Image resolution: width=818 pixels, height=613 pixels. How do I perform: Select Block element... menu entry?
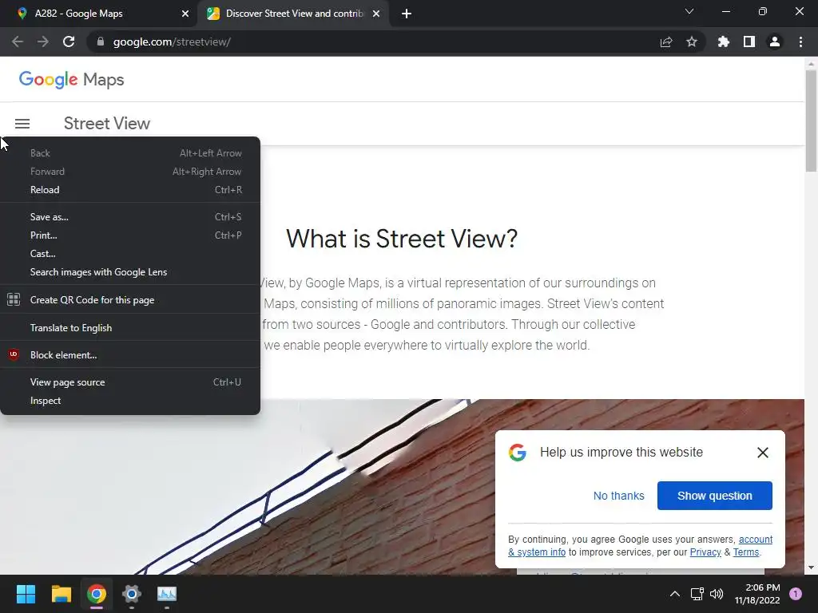coord(130,355)
